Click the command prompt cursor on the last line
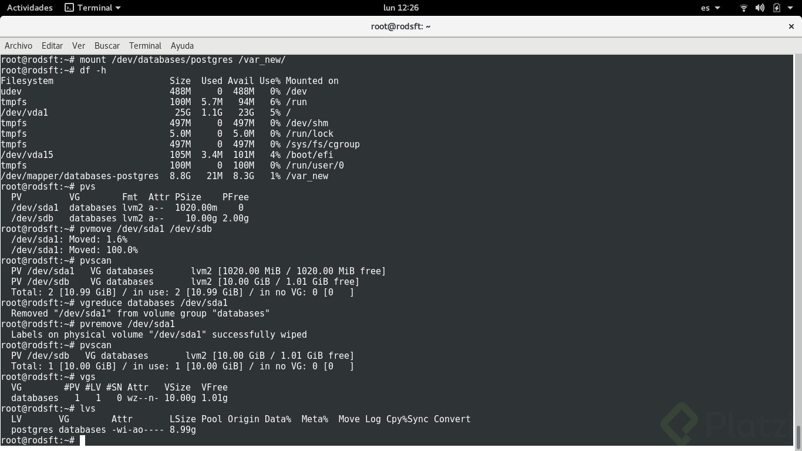802x451 pixels. click(82, 440)
